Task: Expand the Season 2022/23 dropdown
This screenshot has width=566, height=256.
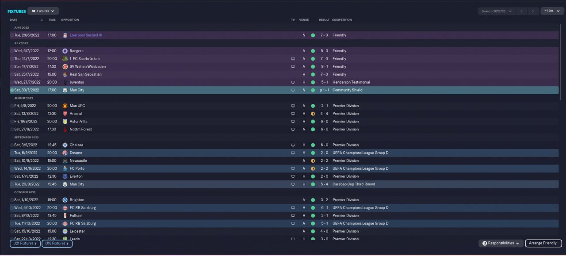Action: pos(497,11)
